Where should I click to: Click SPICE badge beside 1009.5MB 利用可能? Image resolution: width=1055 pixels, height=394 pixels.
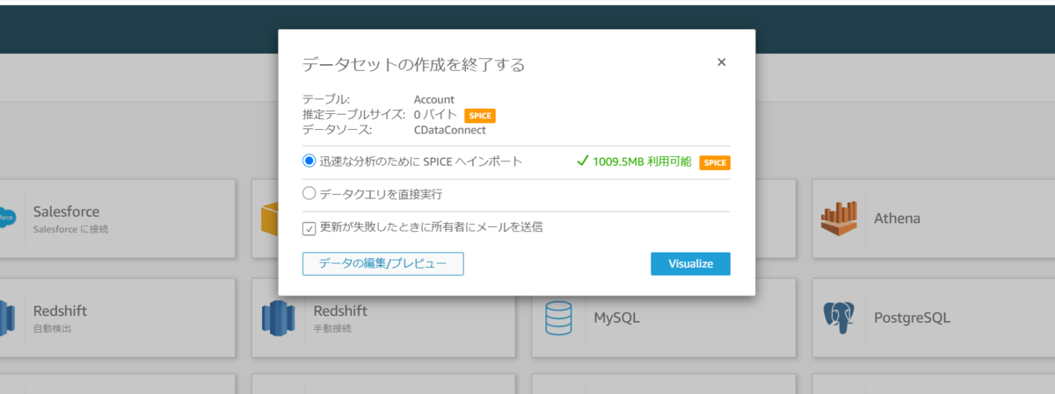pyautogui.click(x=715, y=162)
